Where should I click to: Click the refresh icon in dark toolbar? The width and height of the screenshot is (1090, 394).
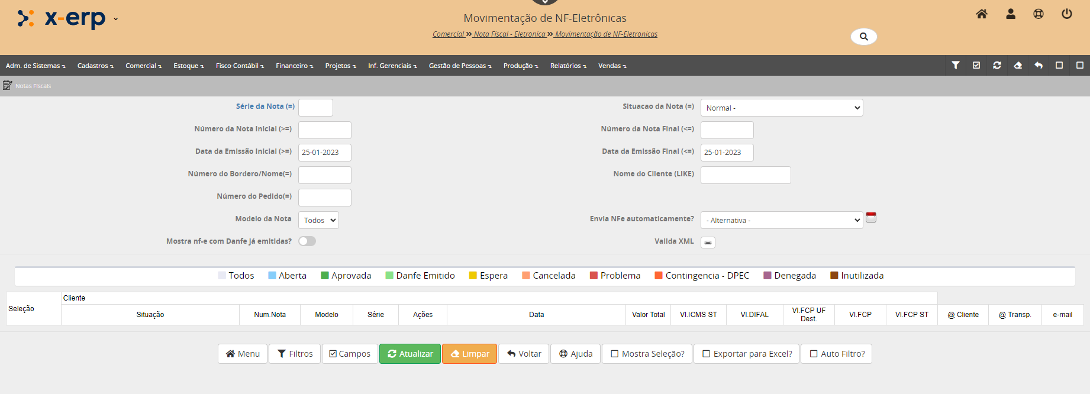coord(997,66)
